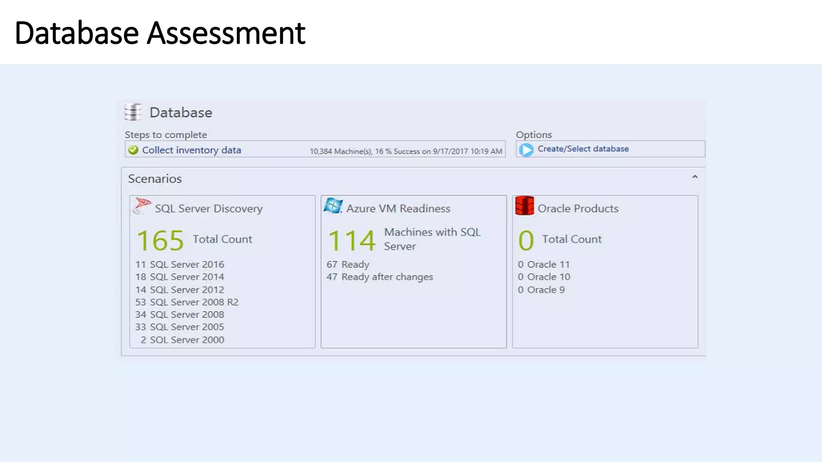
Task: Select the '11 SQL Server 2016' row
Action: click(x=180, y=264)
